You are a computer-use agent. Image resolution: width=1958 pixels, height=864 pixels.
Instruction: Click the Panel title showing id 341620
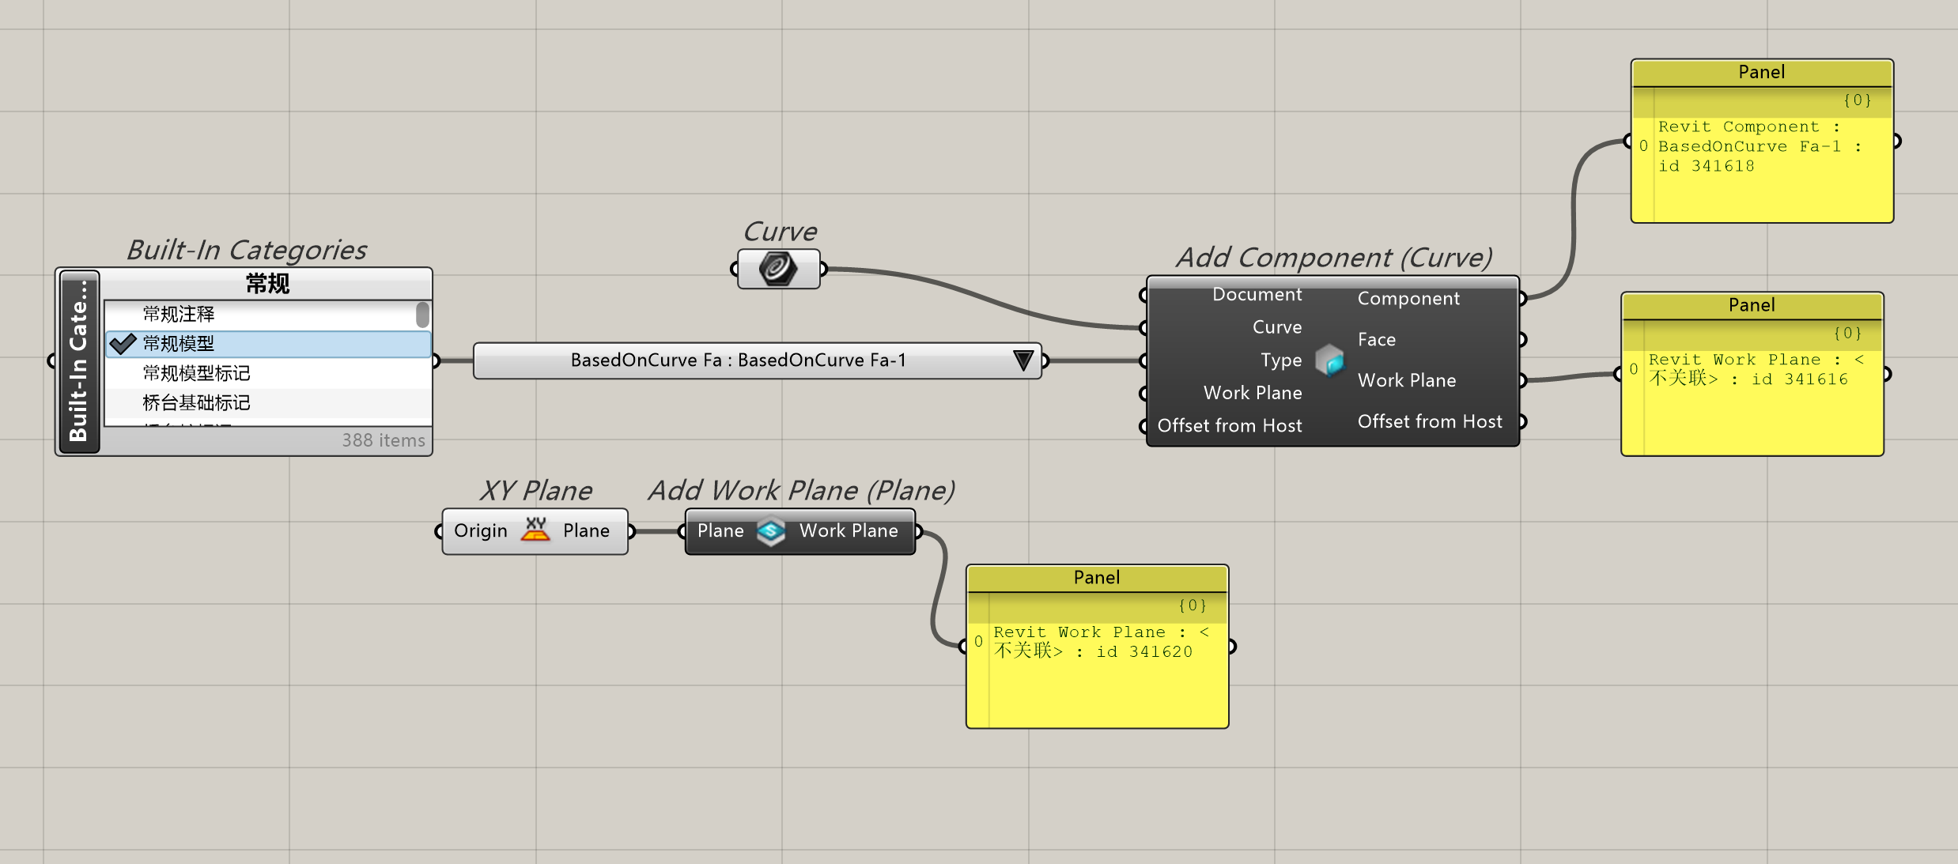coord(1096,578)
